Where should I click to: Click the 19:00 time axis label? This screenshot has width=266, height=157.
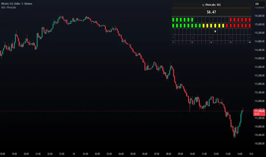14,154
